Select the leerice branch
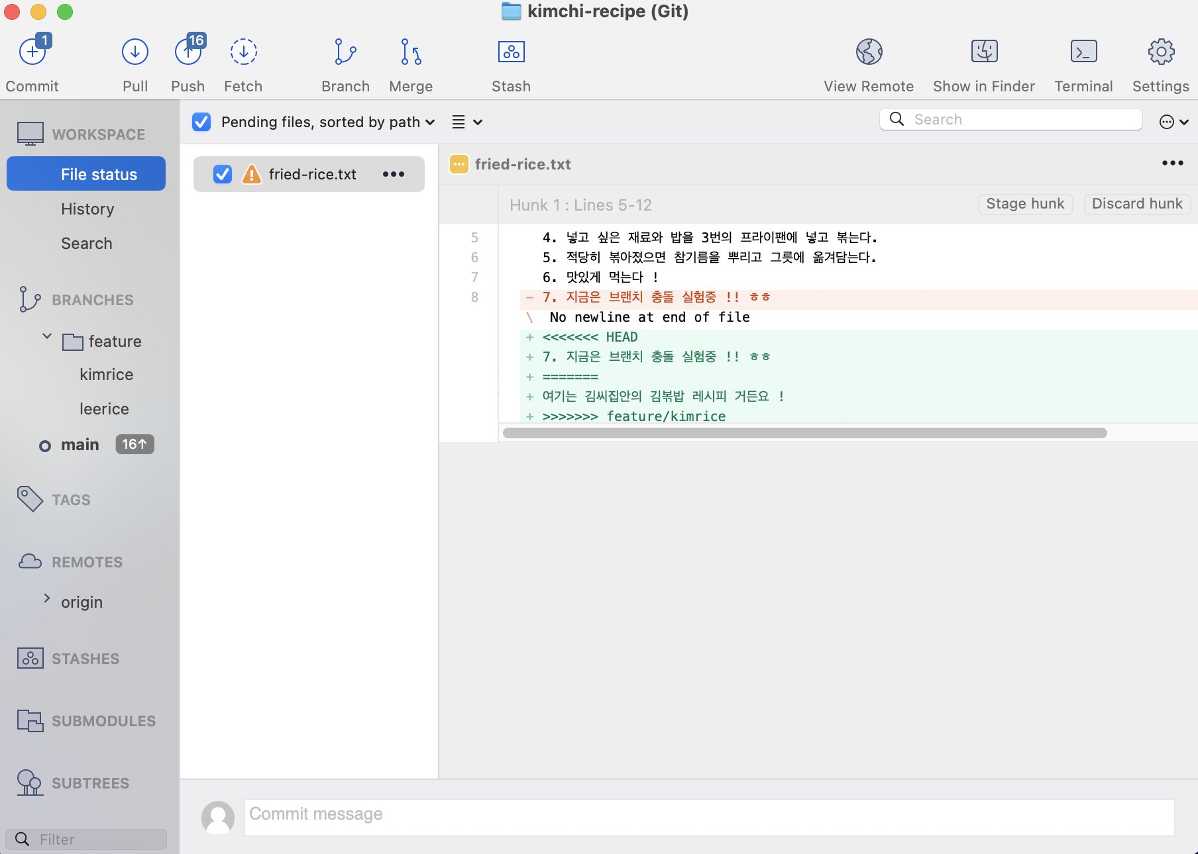 click(x=104, y=409)
